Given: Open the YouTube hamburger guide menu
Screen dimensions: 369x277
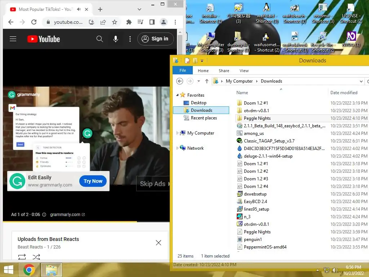Looking at the screenshot, I should point(13,39).
